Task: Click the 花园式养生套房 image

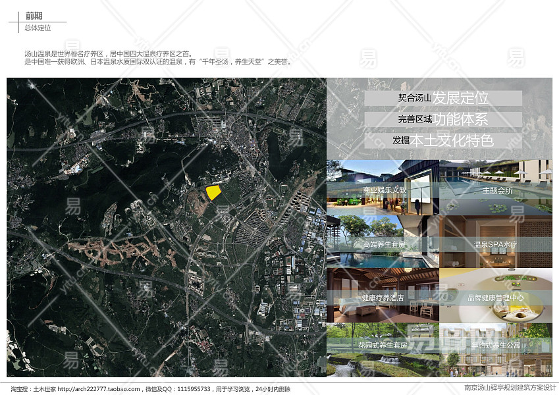Action: (x=383, y=348)
